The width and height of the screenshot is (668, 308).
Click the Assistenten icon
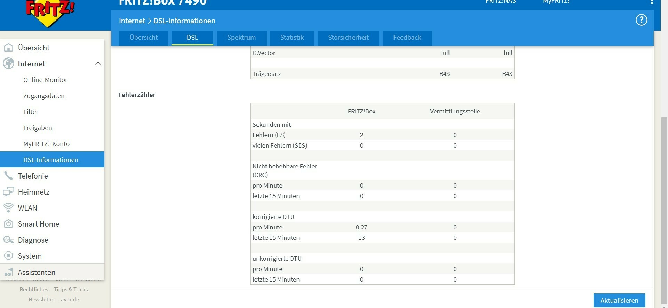pyautogui.click(x=8, y=272)
